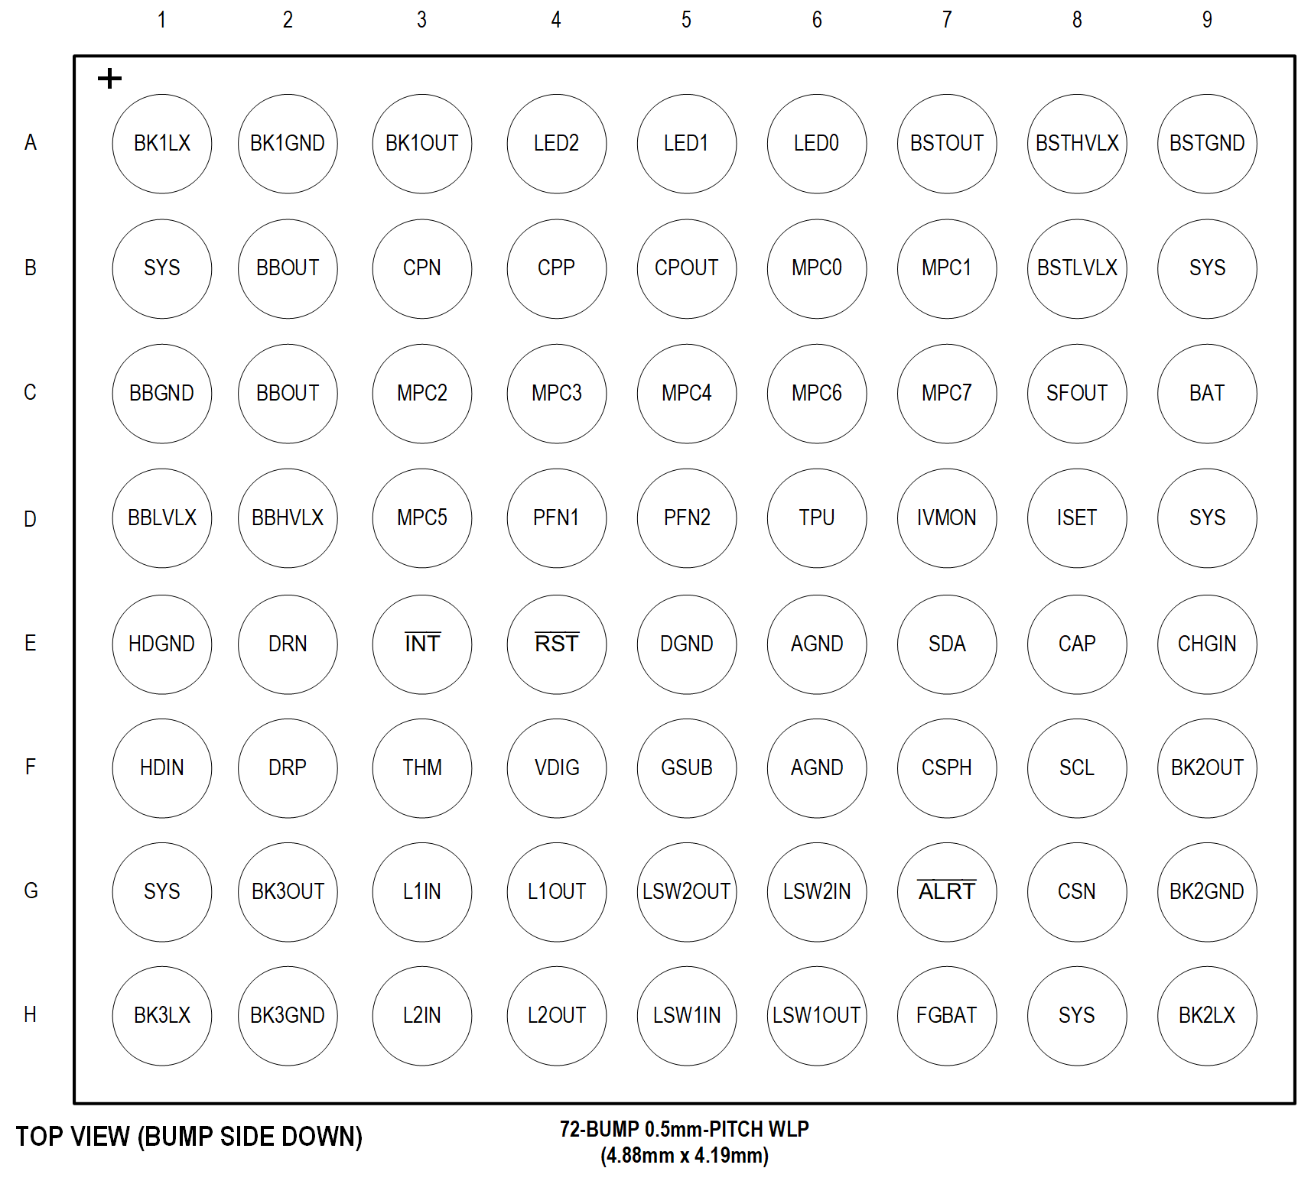Viewport: 1298px width, 1181px height.
Task: Click the BK1LX bump at A1
Action: (x=161, y=144)
